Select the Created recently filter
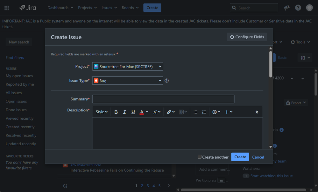 pos(20,127)
